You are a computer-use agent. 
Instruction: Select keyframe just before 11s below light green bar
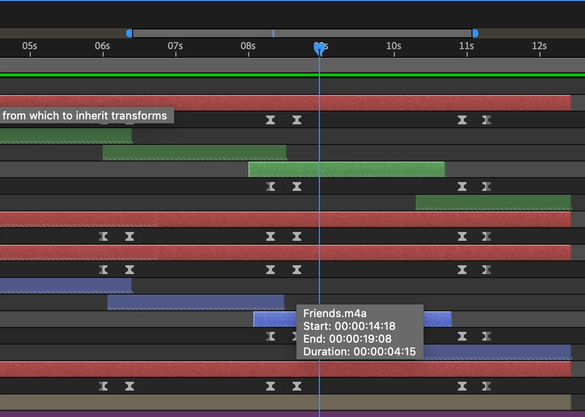point(462,186)
